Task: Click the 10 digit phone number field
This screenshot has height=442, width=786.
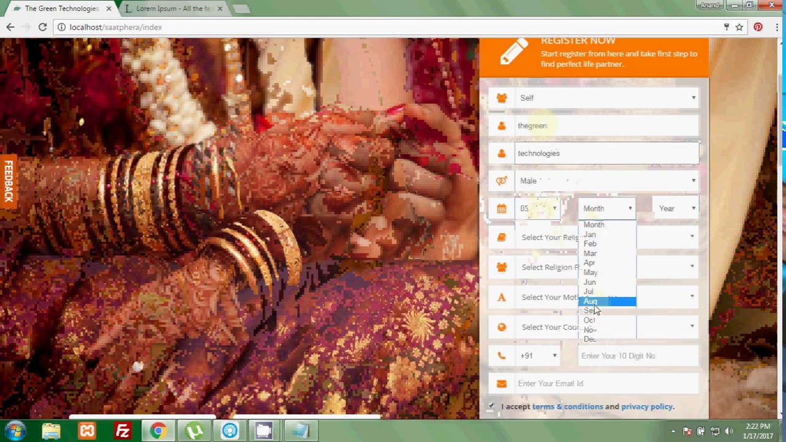Action: pos(639,355)
